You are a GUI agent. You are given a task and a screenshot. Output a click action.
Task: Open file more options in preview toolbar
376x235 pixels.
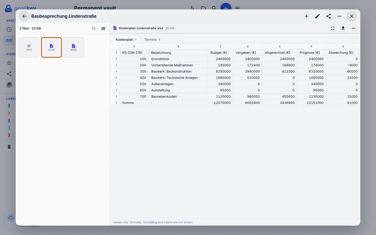[x=353, y=28]
